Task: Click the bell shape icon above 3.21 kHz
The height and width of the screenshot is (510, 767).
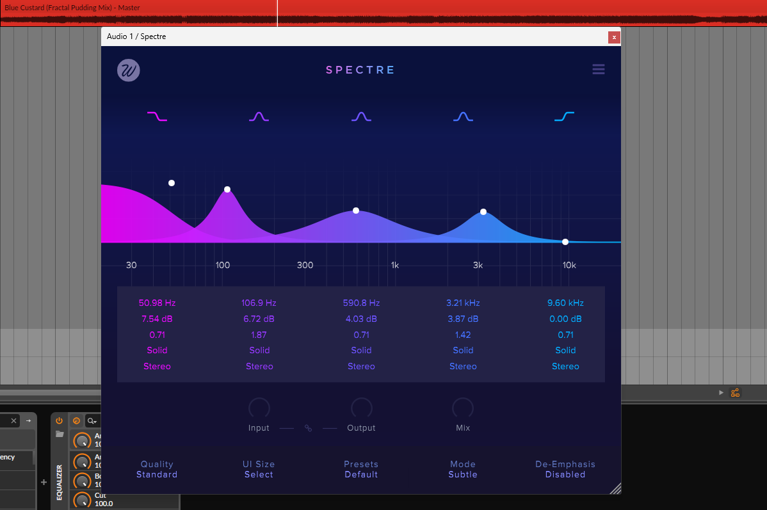Action: pyautogui.click(x=463, y=116)
